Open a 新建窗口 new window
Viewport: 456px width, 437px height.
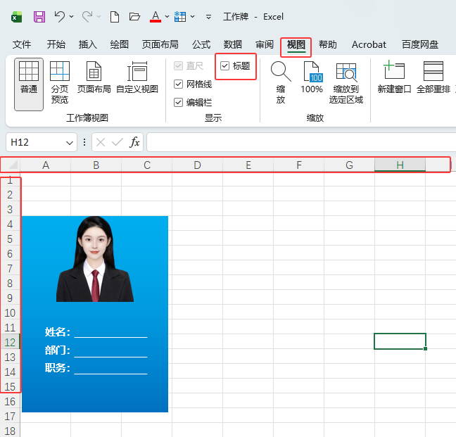point(394,77)
